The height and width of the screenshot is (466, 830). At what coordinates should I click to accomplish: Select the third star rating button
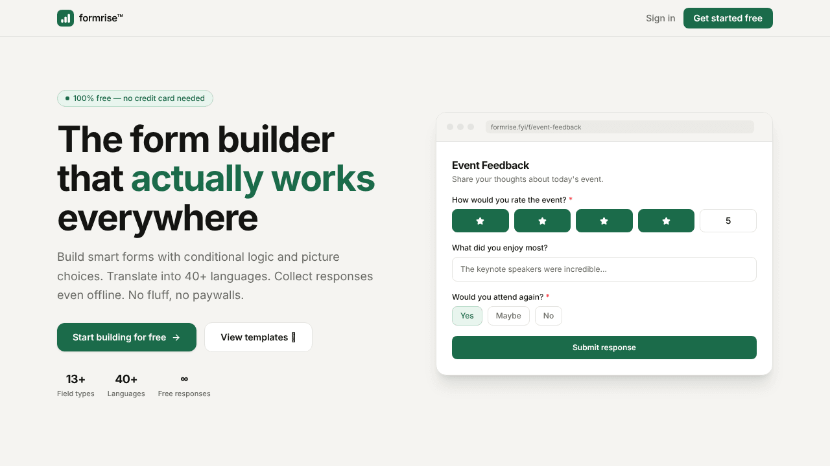604,221
